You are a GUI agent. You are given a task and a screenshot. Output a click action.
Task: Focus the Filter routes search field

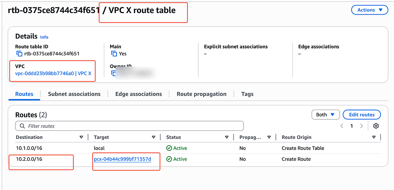click(x=129, y=126)
